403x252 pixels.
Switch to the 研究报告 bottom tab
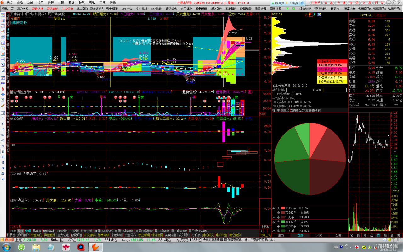(x=90, y=235)
